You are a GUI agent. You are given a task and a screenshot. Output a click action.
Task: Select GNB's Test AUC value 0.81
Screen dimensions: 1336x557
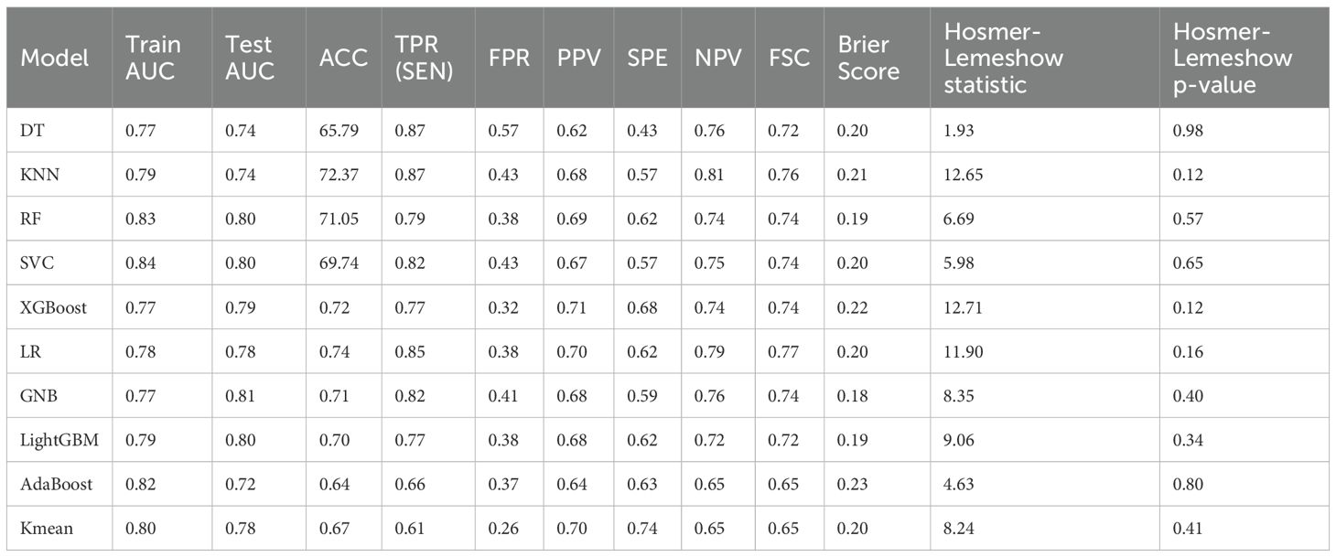pos(240,396)
